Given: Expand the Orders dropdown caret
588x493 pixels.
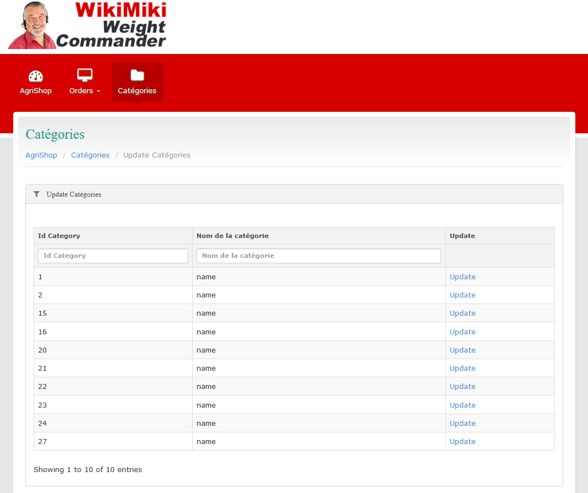Looking at the screenshot, I should (x=99, y=91).
